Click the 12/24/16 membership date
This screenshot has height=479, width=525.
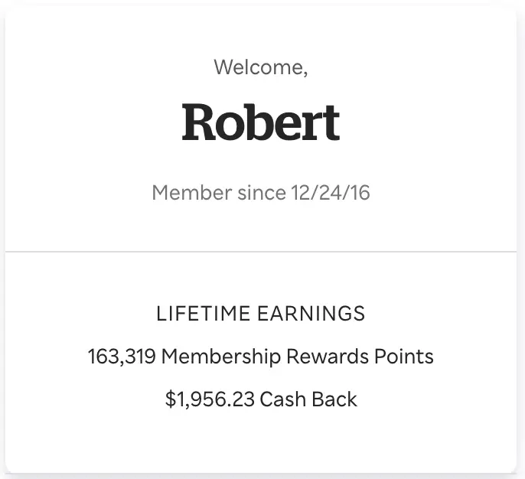[331, 193]
